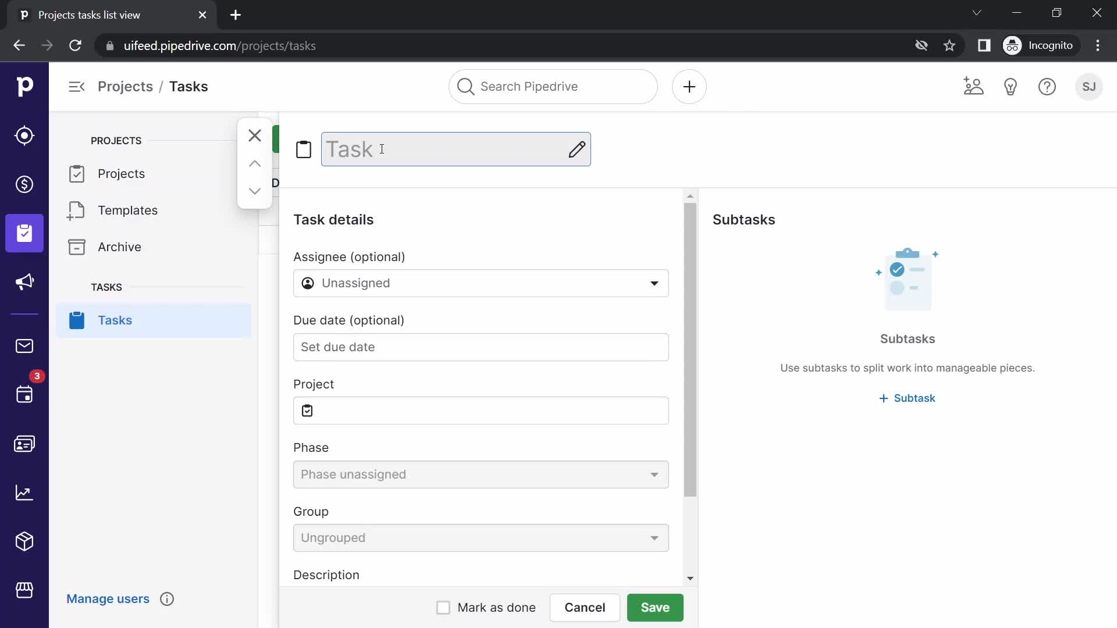Click the Add Subtask link

[x=908, y=398]
